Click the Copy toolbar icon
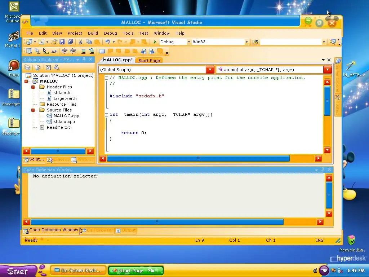 tap(89, 42)
